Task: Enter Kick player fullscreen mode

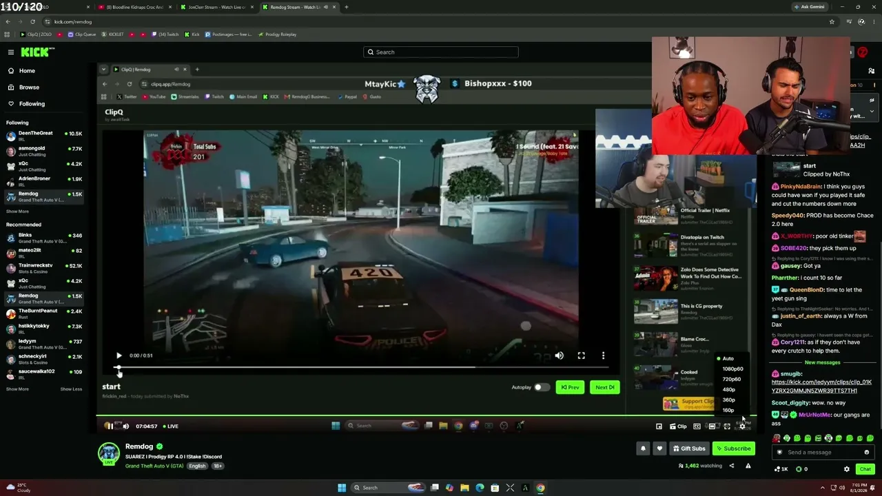Action: 727,426
